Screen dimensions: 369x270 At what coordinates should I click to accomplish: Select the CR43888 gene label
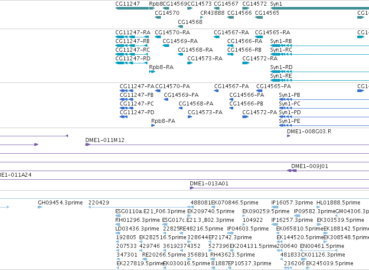(x=212, y=13)
